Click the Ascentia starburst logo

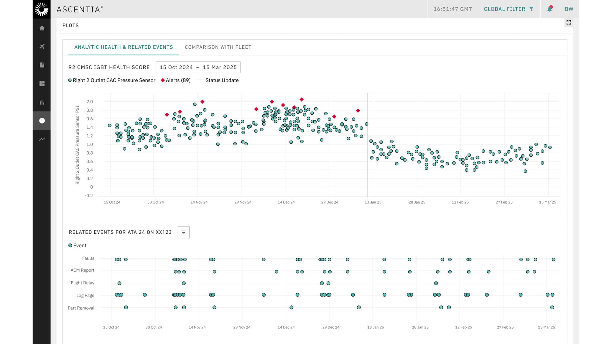41,9
